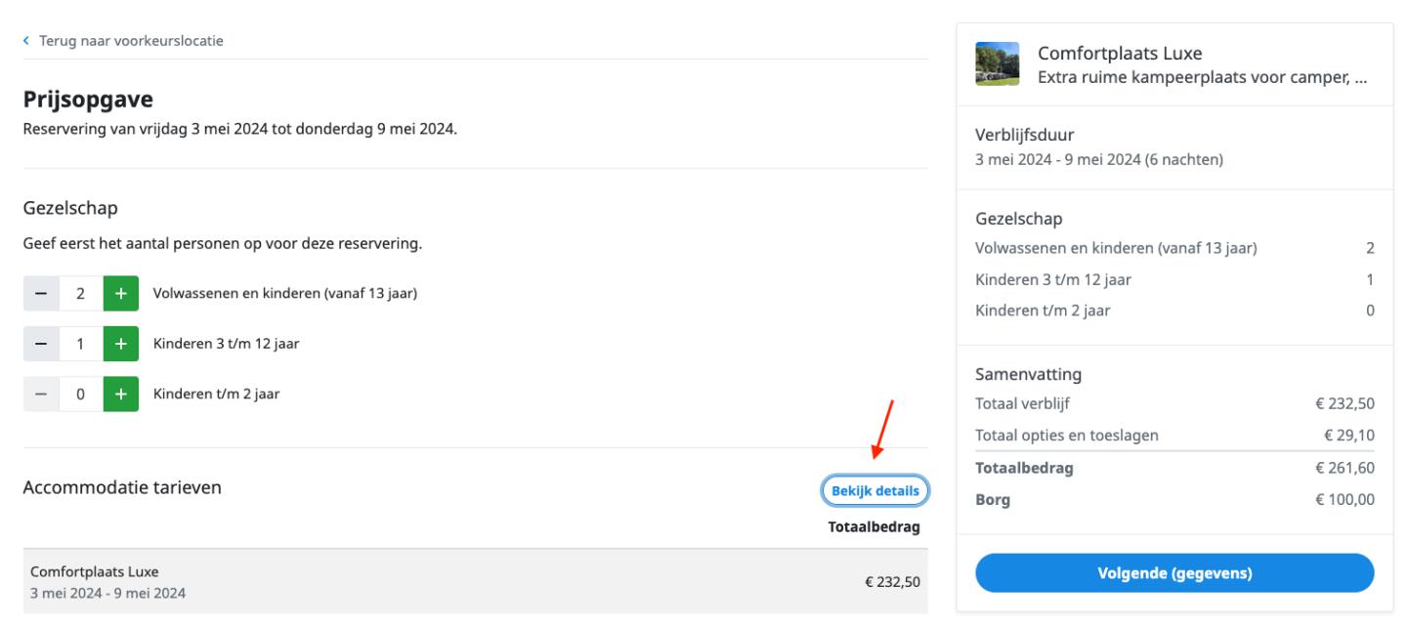This screenshot has height=626, width=1408.
Task: Add one child aged 3 t/m 12
Action: pos(121,345)
